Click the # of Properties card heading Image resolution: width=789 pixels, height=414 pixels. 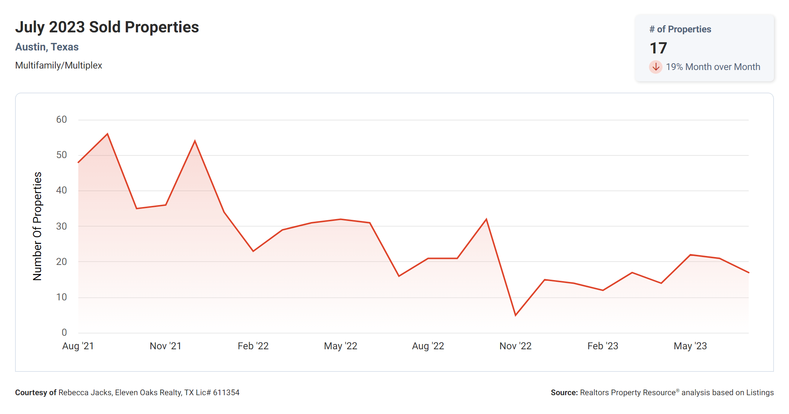(x=680, y=29)
